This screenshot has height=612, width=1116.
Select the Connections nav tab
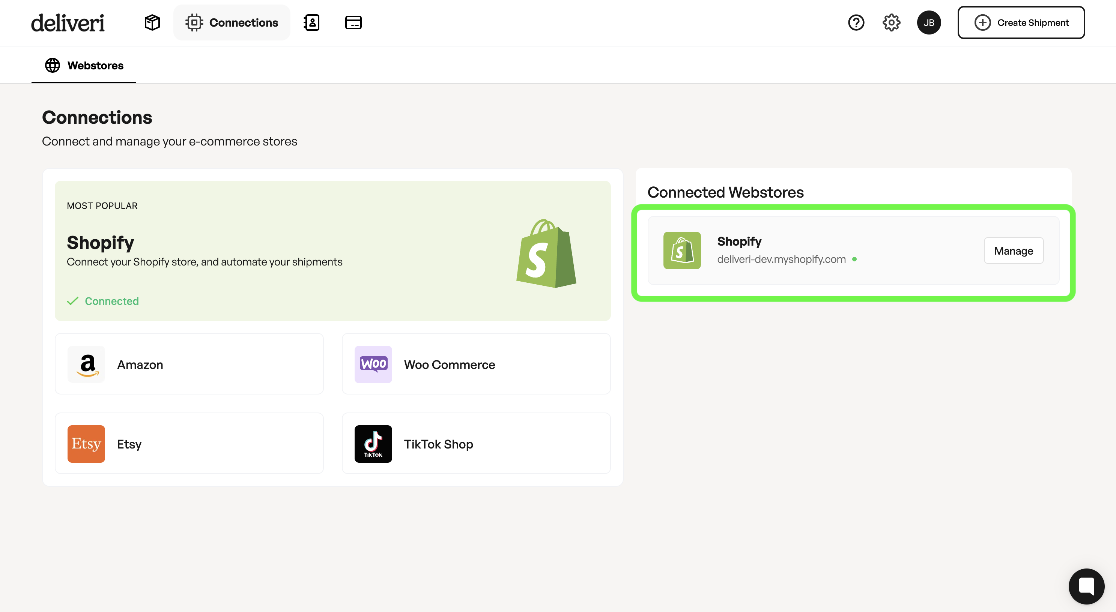[232, 22]
